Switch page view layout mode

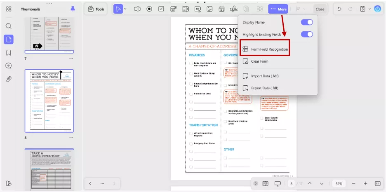pyautogui.click(x=265, y=183)
